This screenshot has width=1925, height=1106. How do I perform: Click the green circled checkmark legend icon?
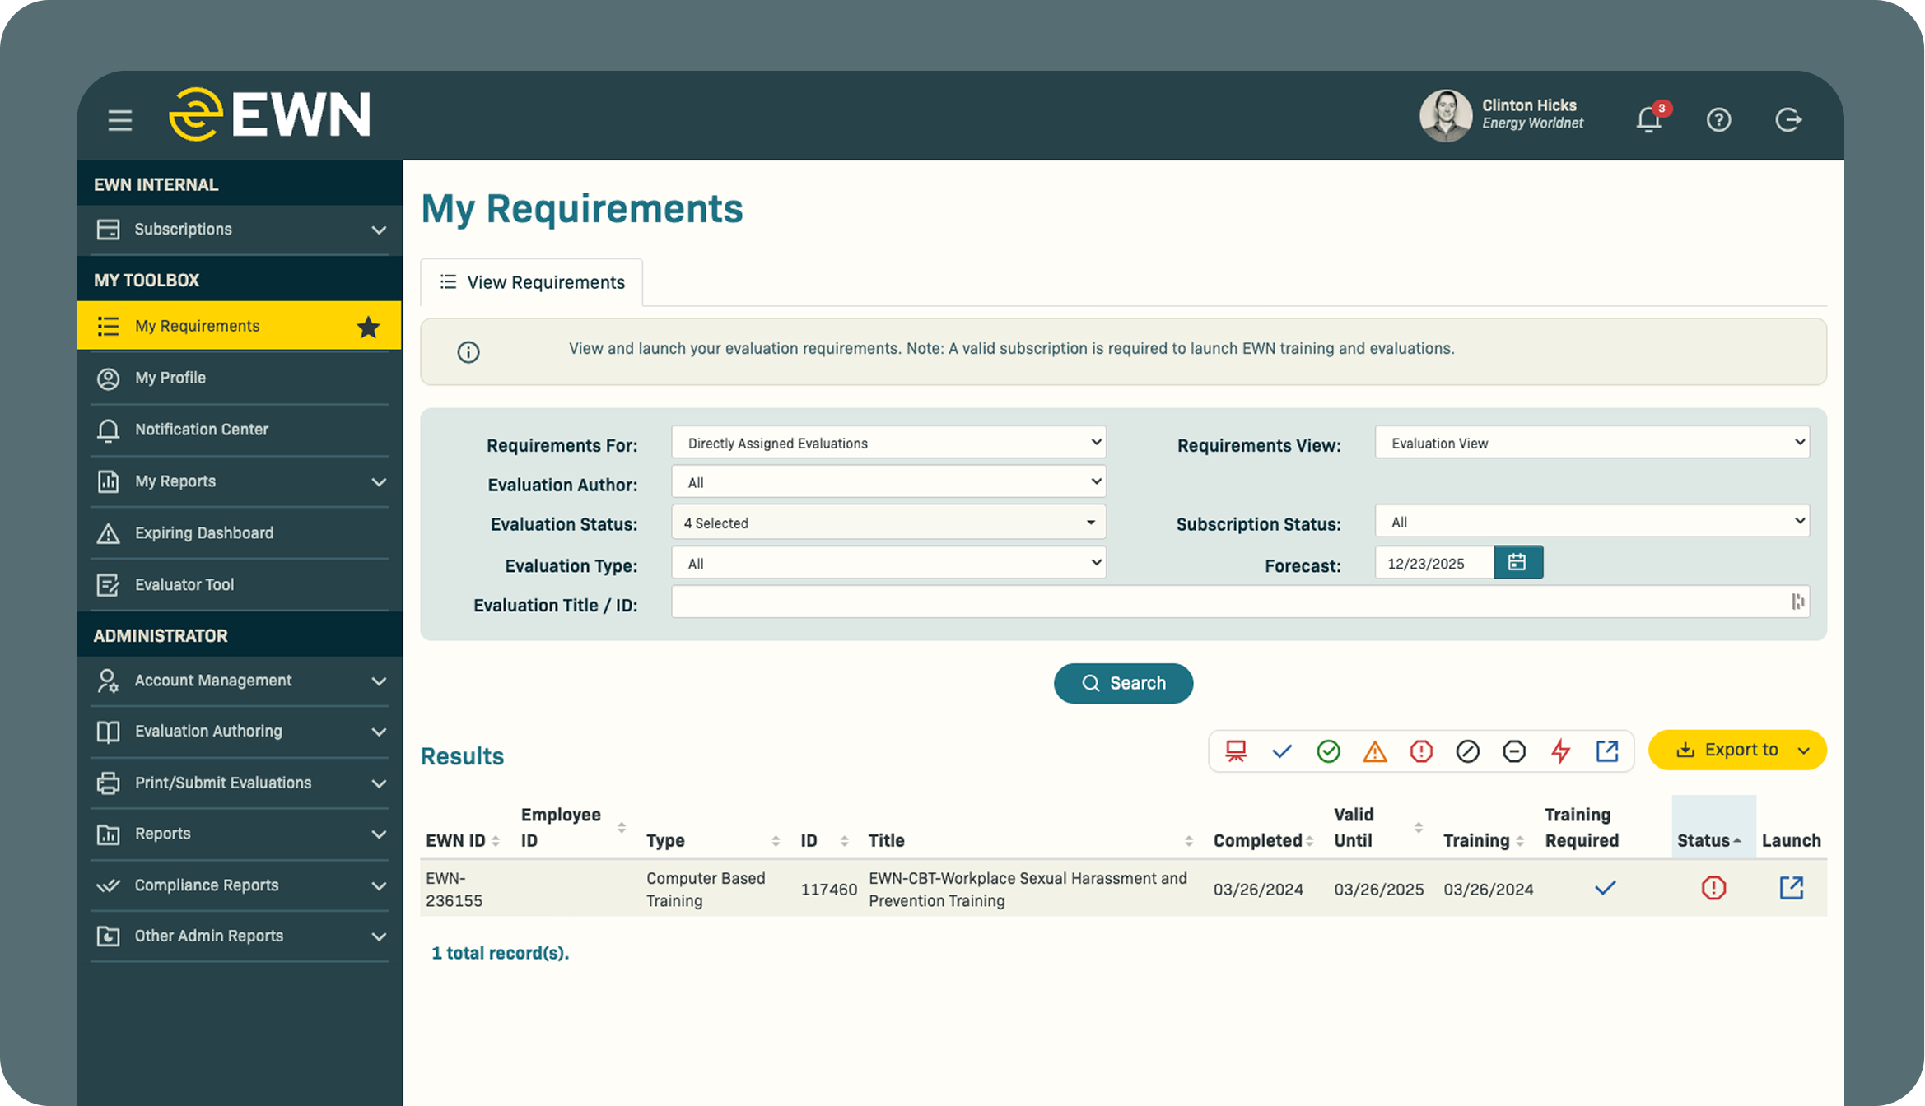(1328, 751)
